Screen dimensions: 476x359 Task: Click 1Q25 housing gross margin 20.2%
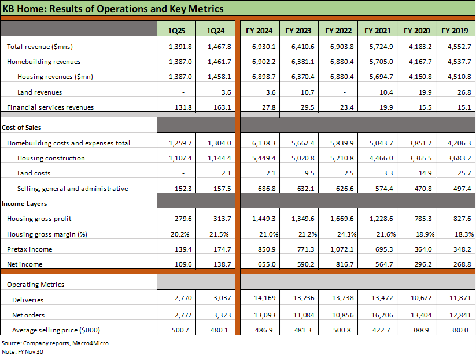click(x=180, y=234)
